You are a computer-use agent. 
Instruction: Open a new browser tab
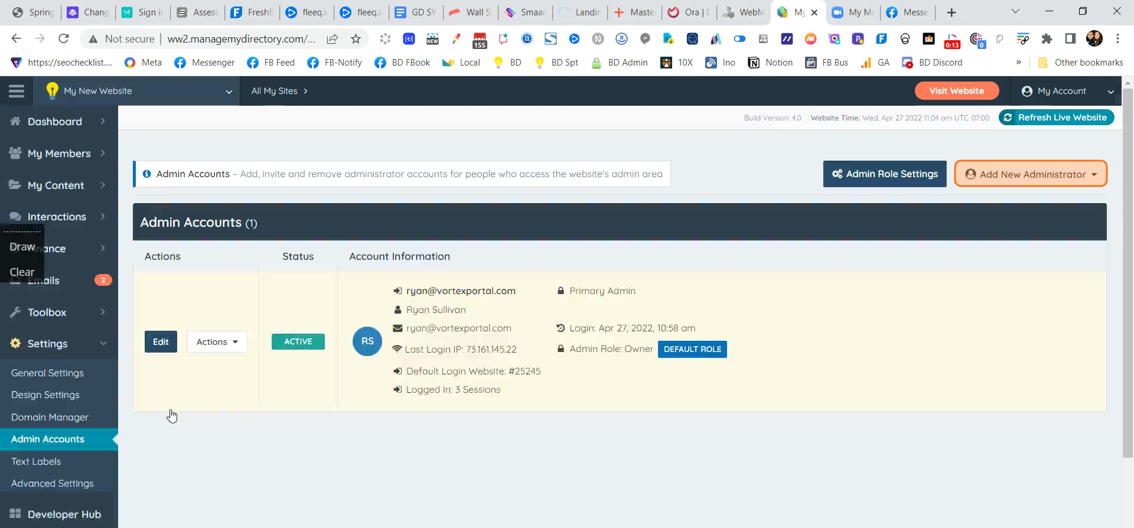tap(951, 12)
